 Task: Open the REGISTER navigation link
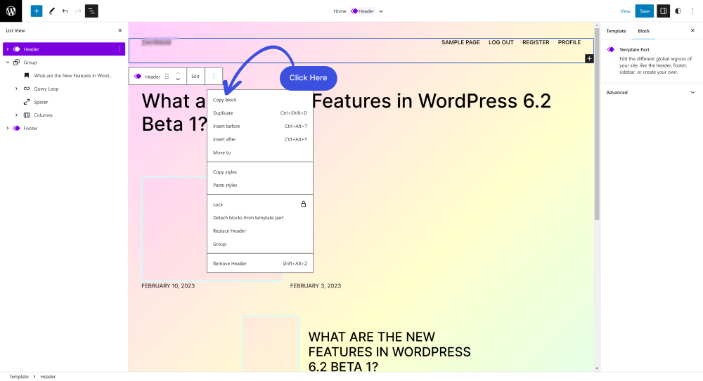point(536,42)
